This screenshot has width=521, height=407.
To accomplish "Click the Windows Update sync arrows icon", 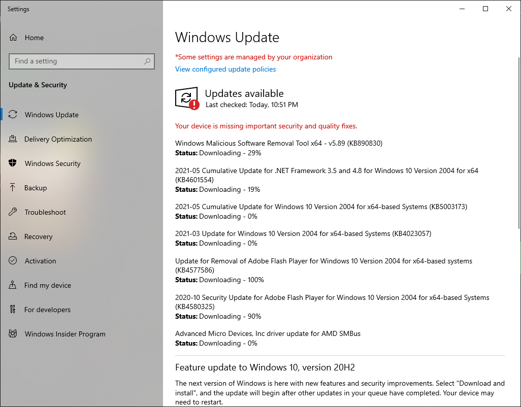I will coord(13,115).
